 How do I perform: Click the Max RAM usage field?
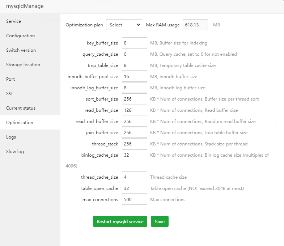coord(195,25)
